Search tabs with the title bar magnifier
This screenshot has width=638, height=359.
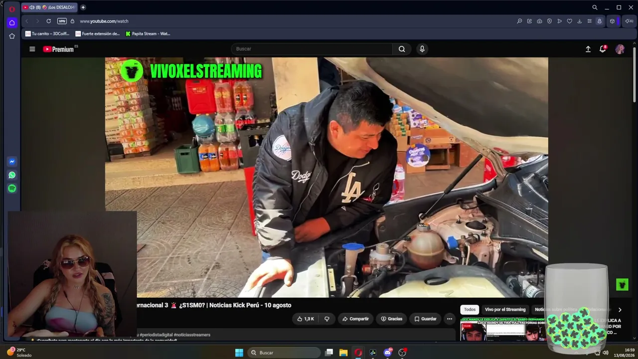595,7
